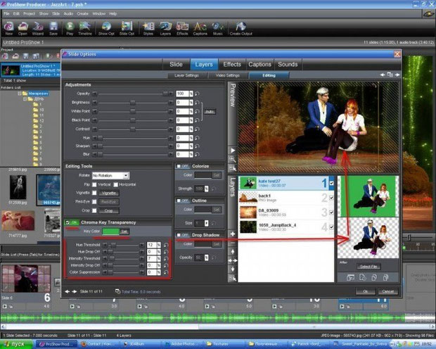Move selected layer up arrow

click(x=233, y=252)
